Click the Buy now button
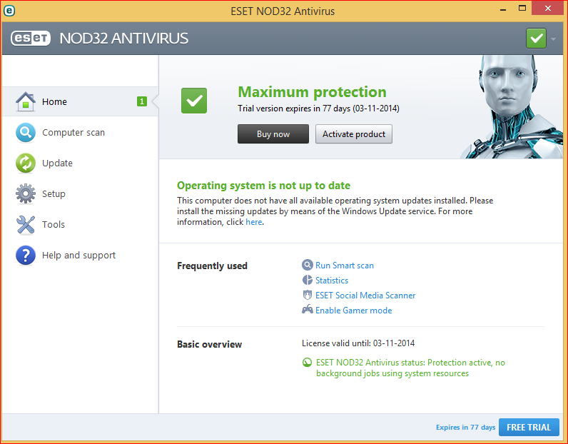 point(273,134)
